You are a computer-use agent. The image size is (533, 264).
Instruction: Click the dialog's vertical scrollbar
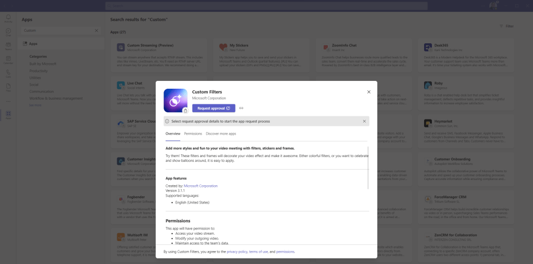(x=368, y=167)
